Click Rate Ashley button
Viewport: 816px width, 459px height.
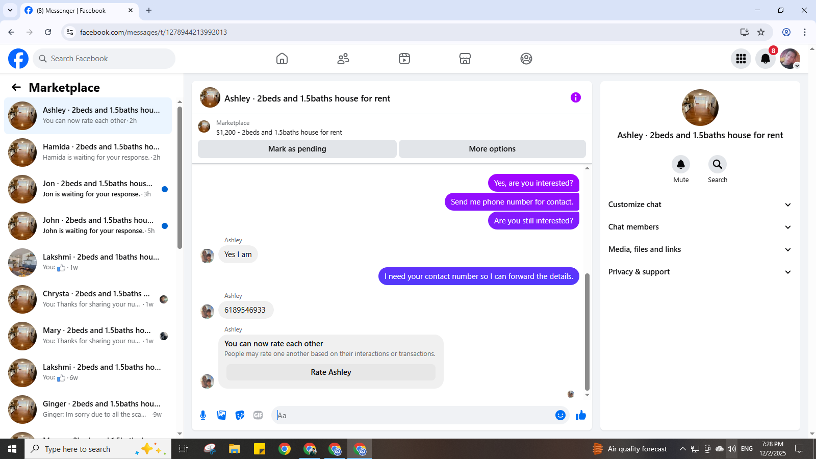tap(331, 372)
